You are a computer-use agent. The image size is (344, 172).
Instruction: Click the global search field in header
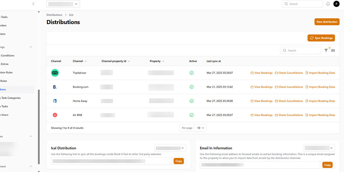302,4
